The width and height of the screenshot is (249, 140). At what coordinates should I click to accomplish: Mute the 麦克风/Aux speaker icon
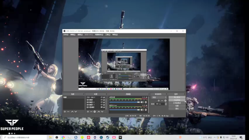pos(142,110)
